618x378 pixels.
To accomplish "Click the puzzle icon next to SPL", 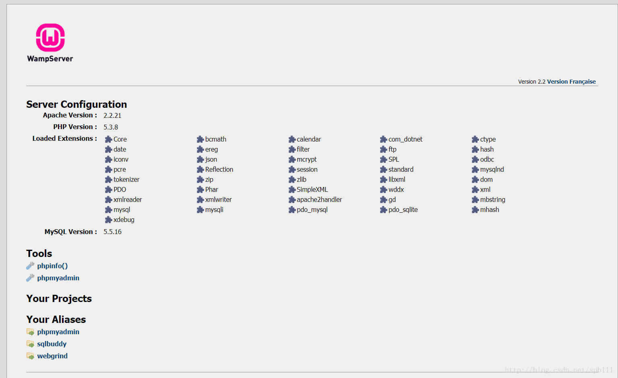I will (383, 159).
